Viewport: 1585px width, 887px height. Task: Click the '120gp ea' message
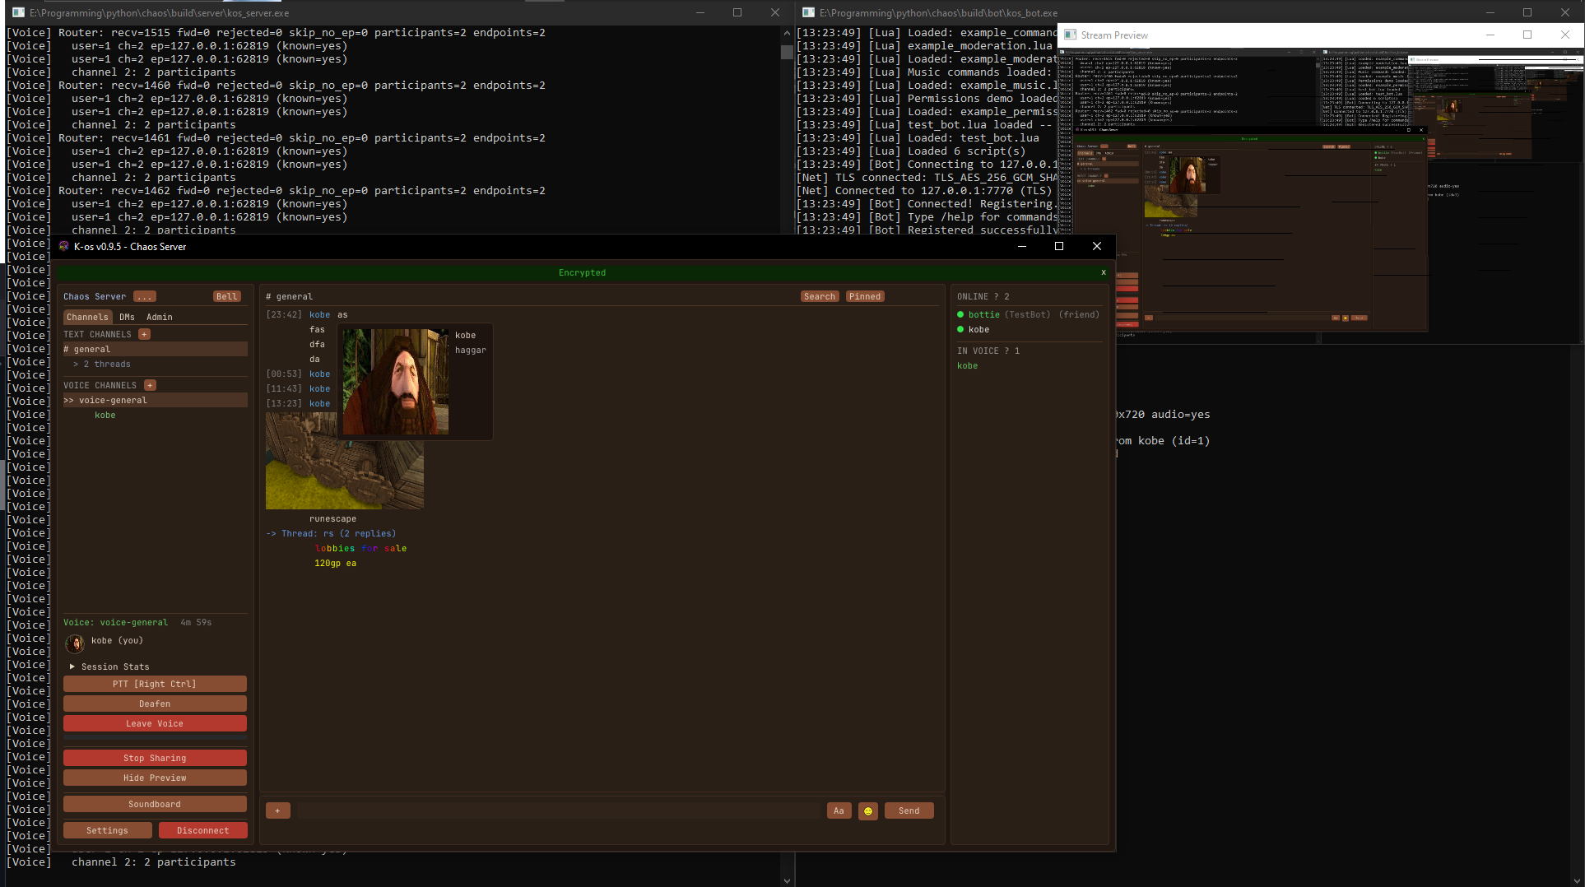point(336,564)
